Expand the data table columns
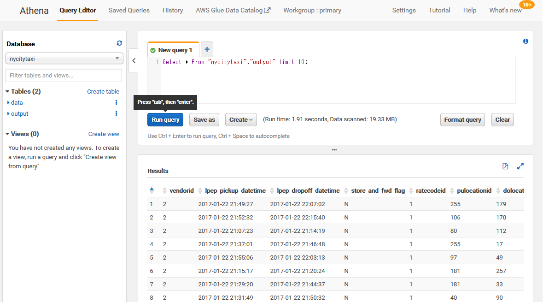543x302 pixels. coord(8,103)
